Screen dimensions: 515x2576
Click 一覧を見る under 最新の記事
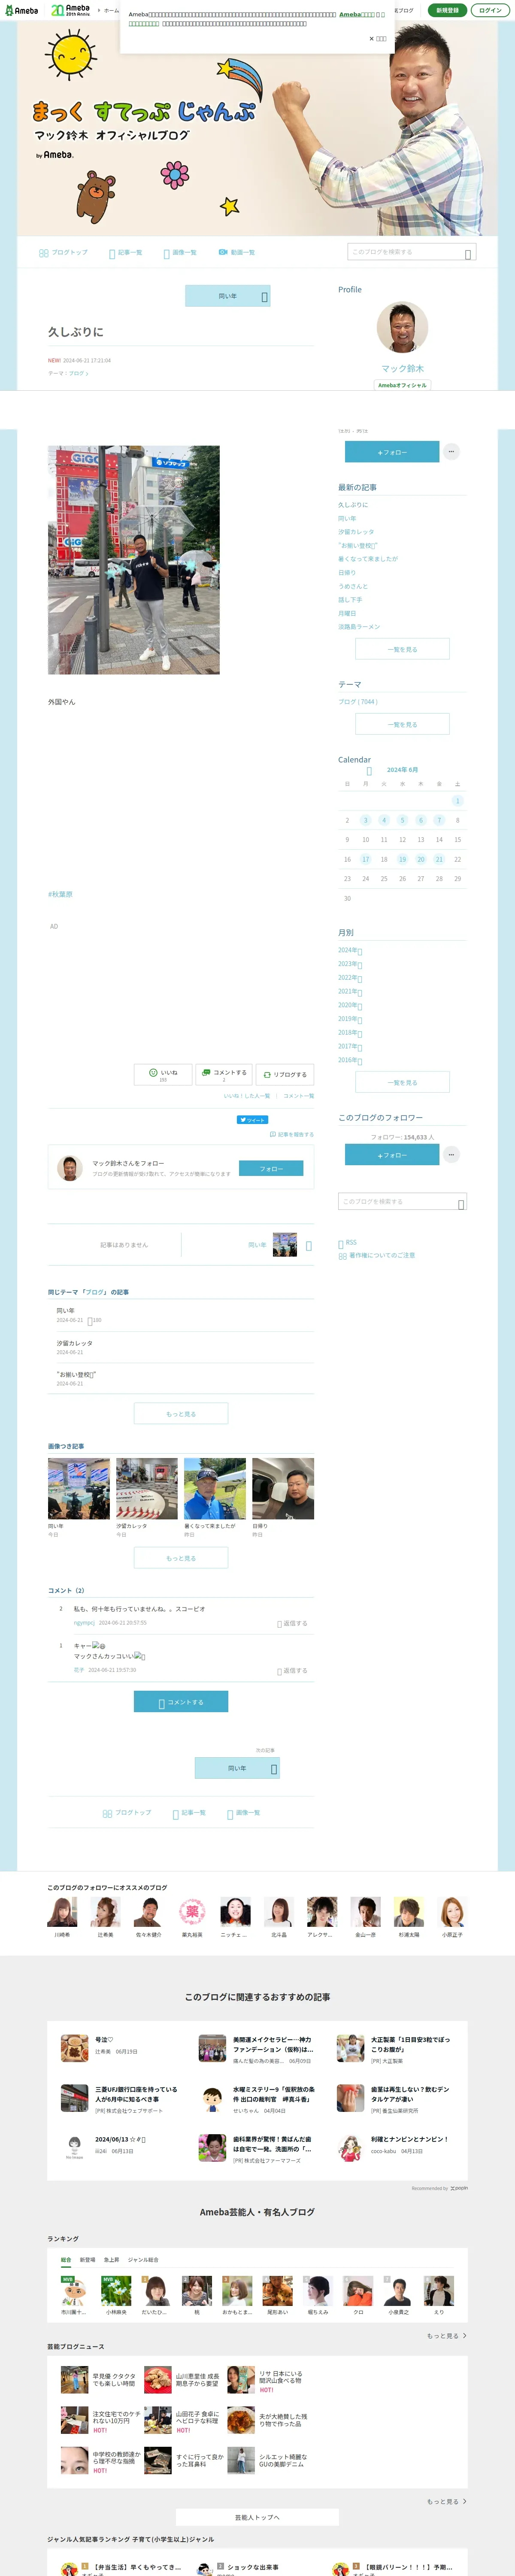coord(402,649)
